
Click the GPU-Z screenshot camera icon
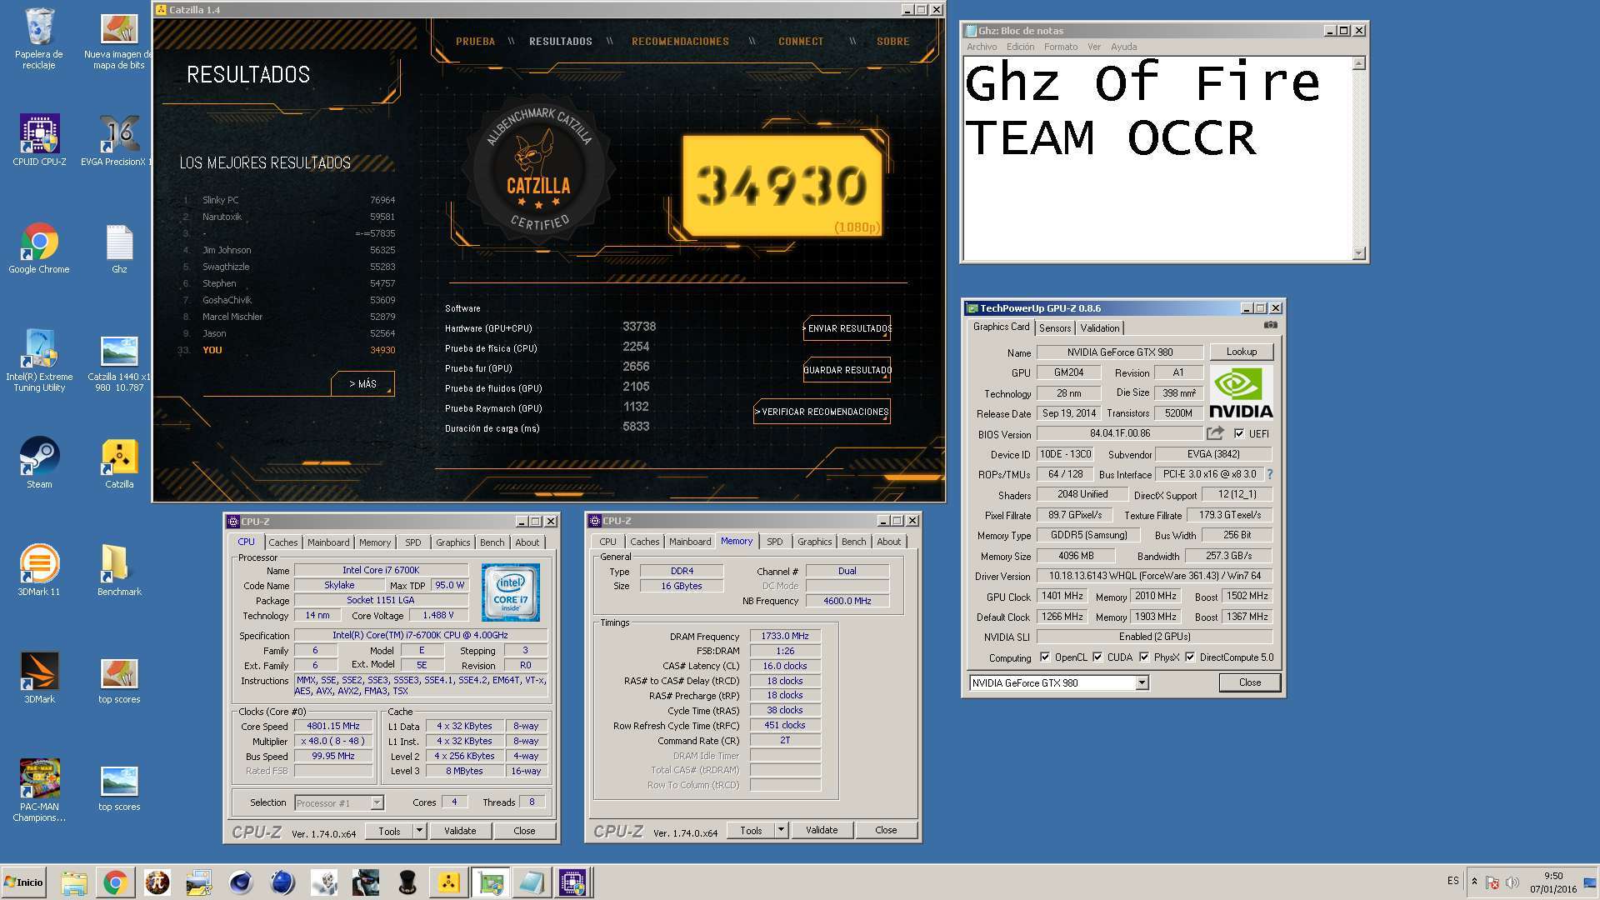(x=1270, y=325)
